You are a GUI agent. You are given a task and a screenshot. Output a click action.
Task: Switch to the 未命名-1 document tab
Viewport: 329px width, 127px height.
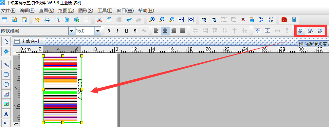coord(29,41)
